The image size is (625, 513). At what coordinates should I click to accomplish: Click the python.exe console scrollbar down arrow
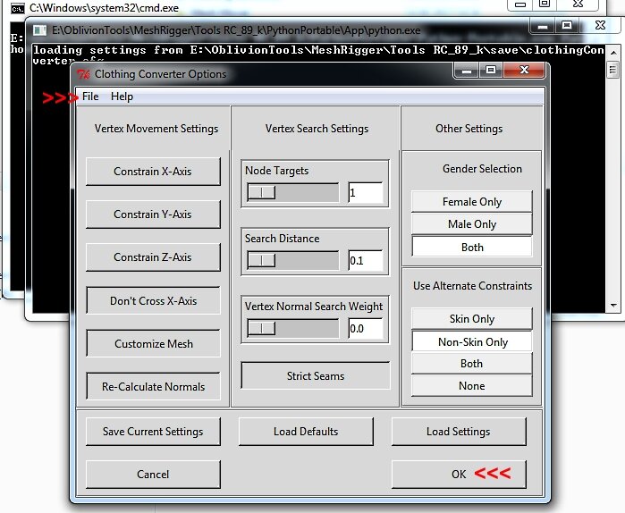coord(613,306)
